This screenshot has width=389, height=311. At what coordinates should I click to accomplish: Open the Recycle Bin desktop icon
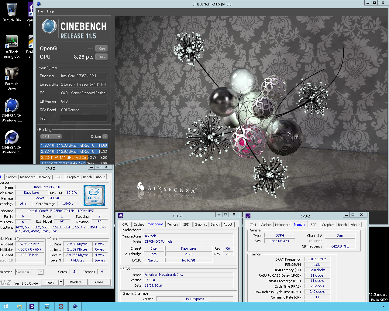pos(12,10)
